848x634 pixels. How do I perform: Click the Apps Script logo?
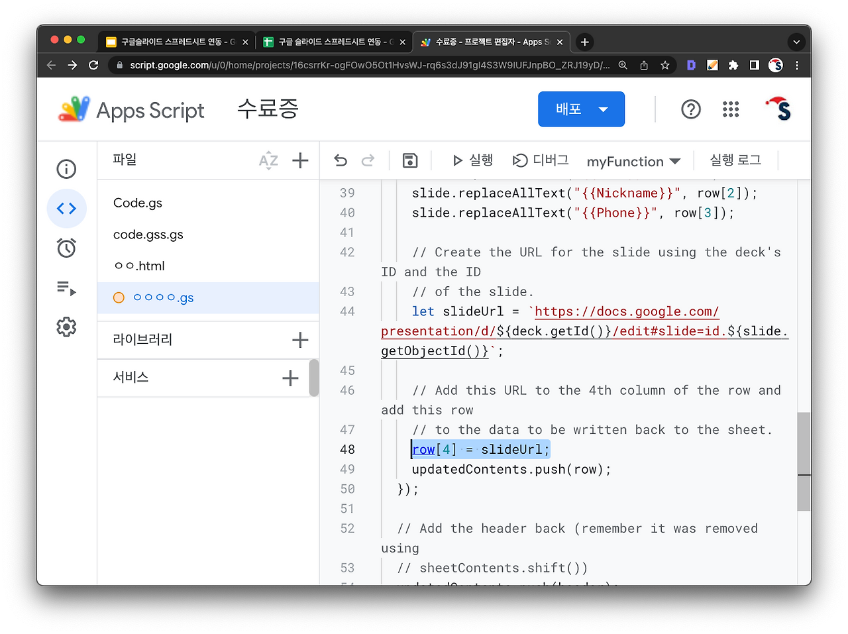[x=131, y=110]
